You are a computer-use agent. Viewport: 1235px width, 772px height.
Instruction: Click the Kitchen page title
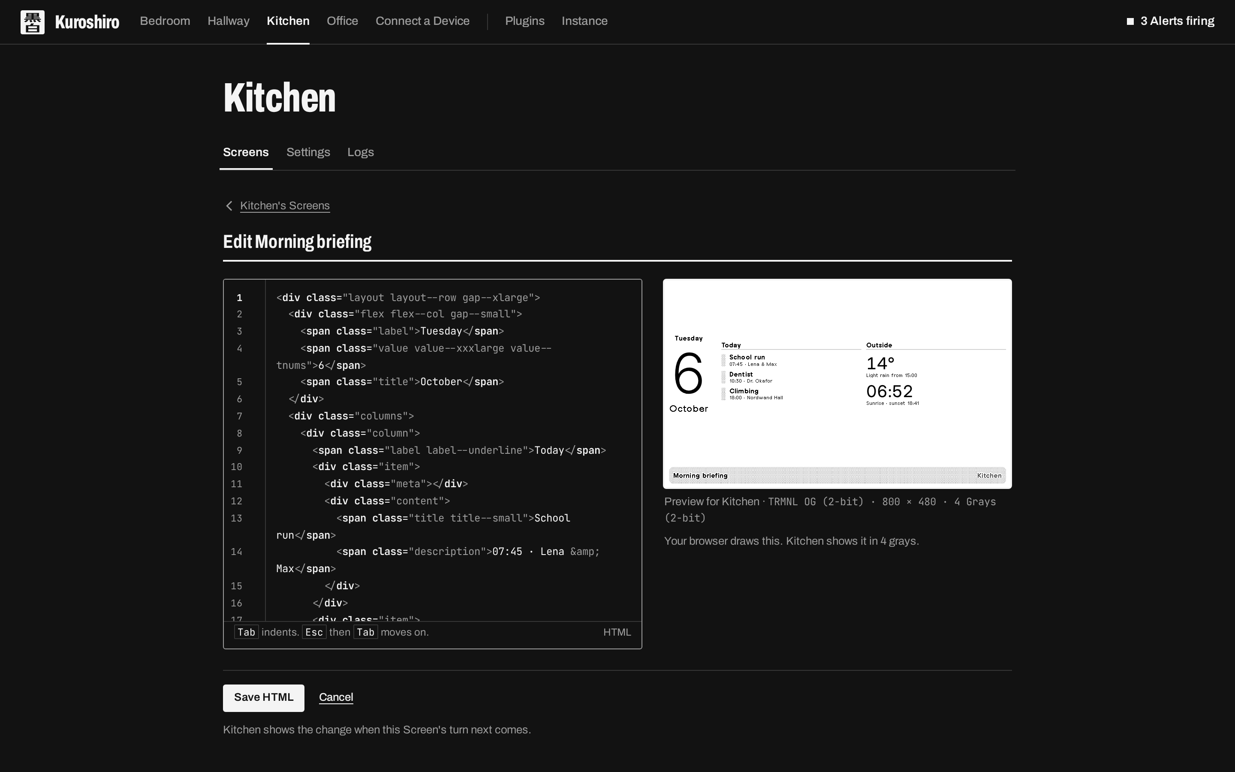point(280,97)
